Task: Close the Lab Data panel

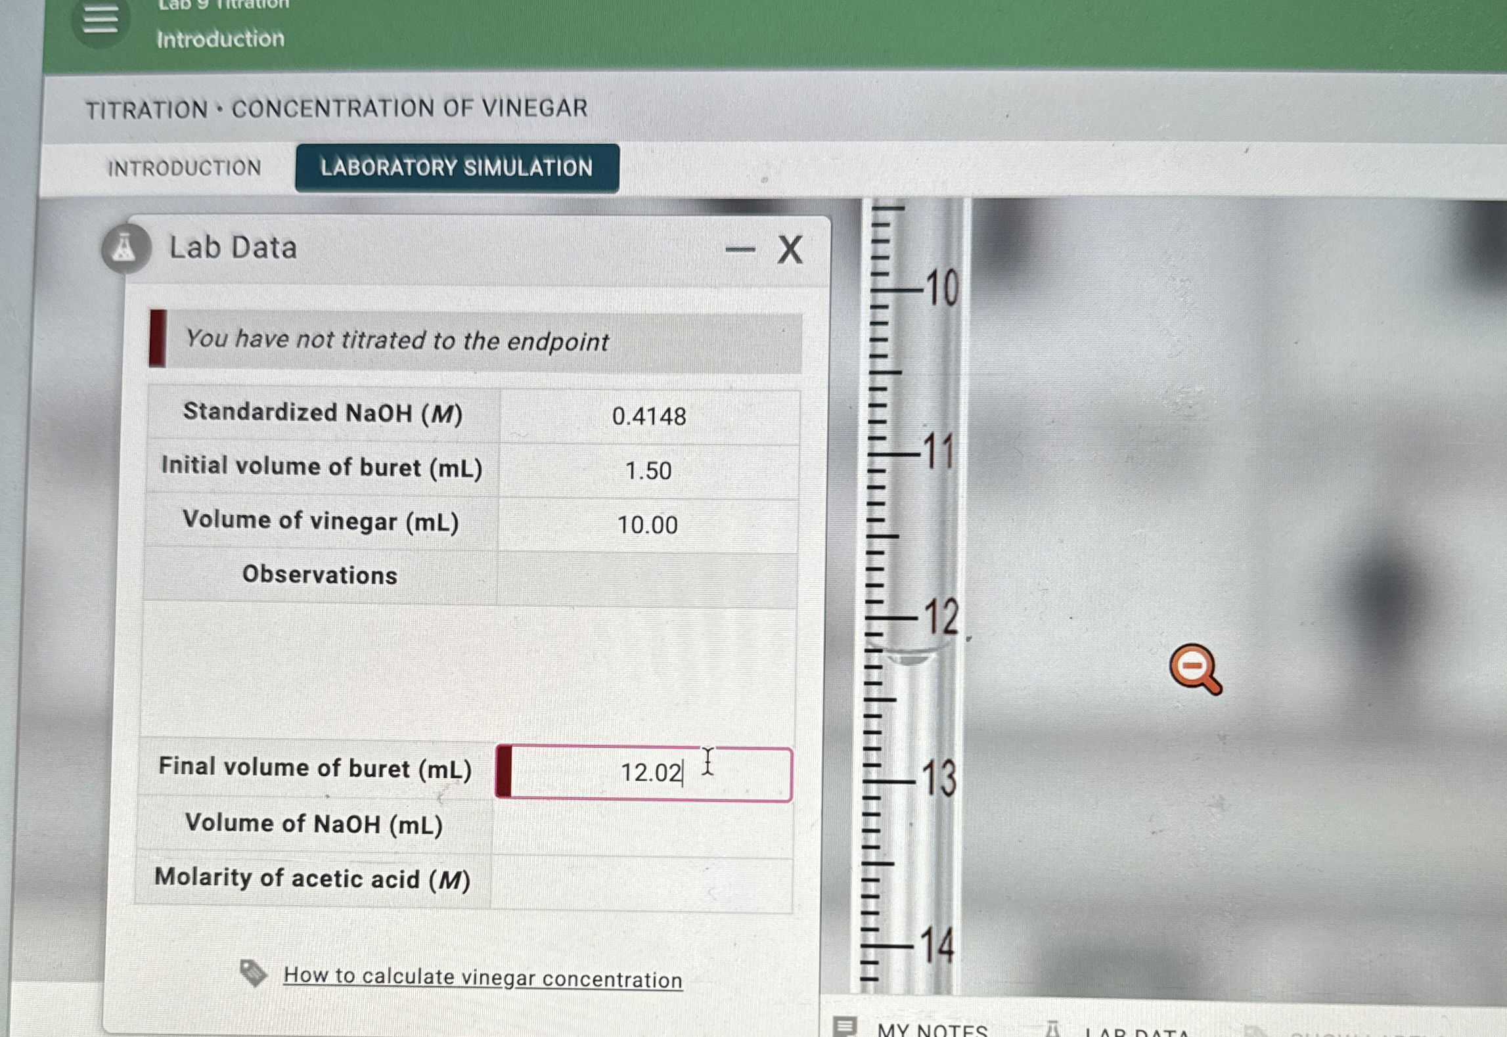Action: tap(790, 250)
